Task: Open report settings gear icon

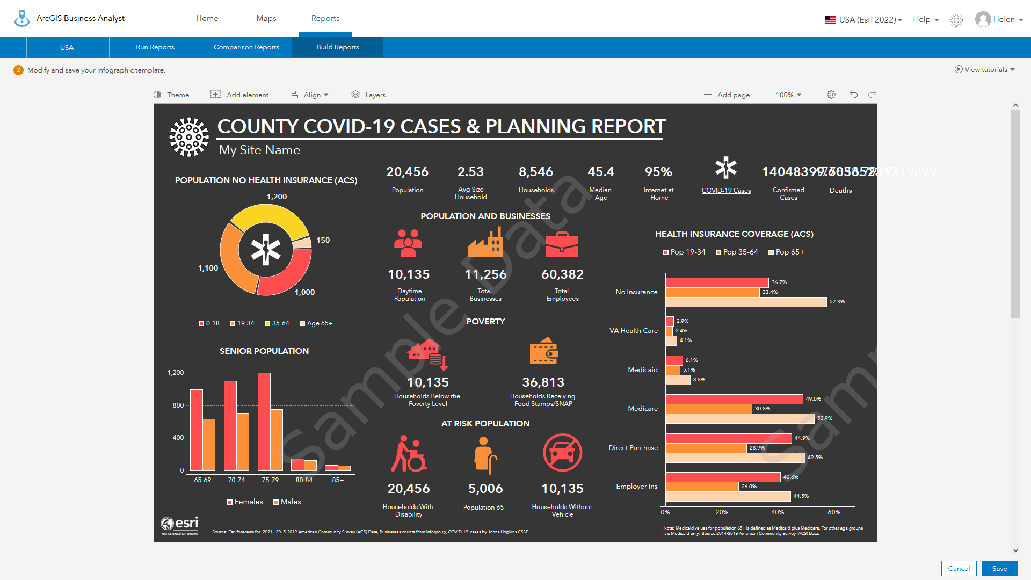Action: [831, 95]
